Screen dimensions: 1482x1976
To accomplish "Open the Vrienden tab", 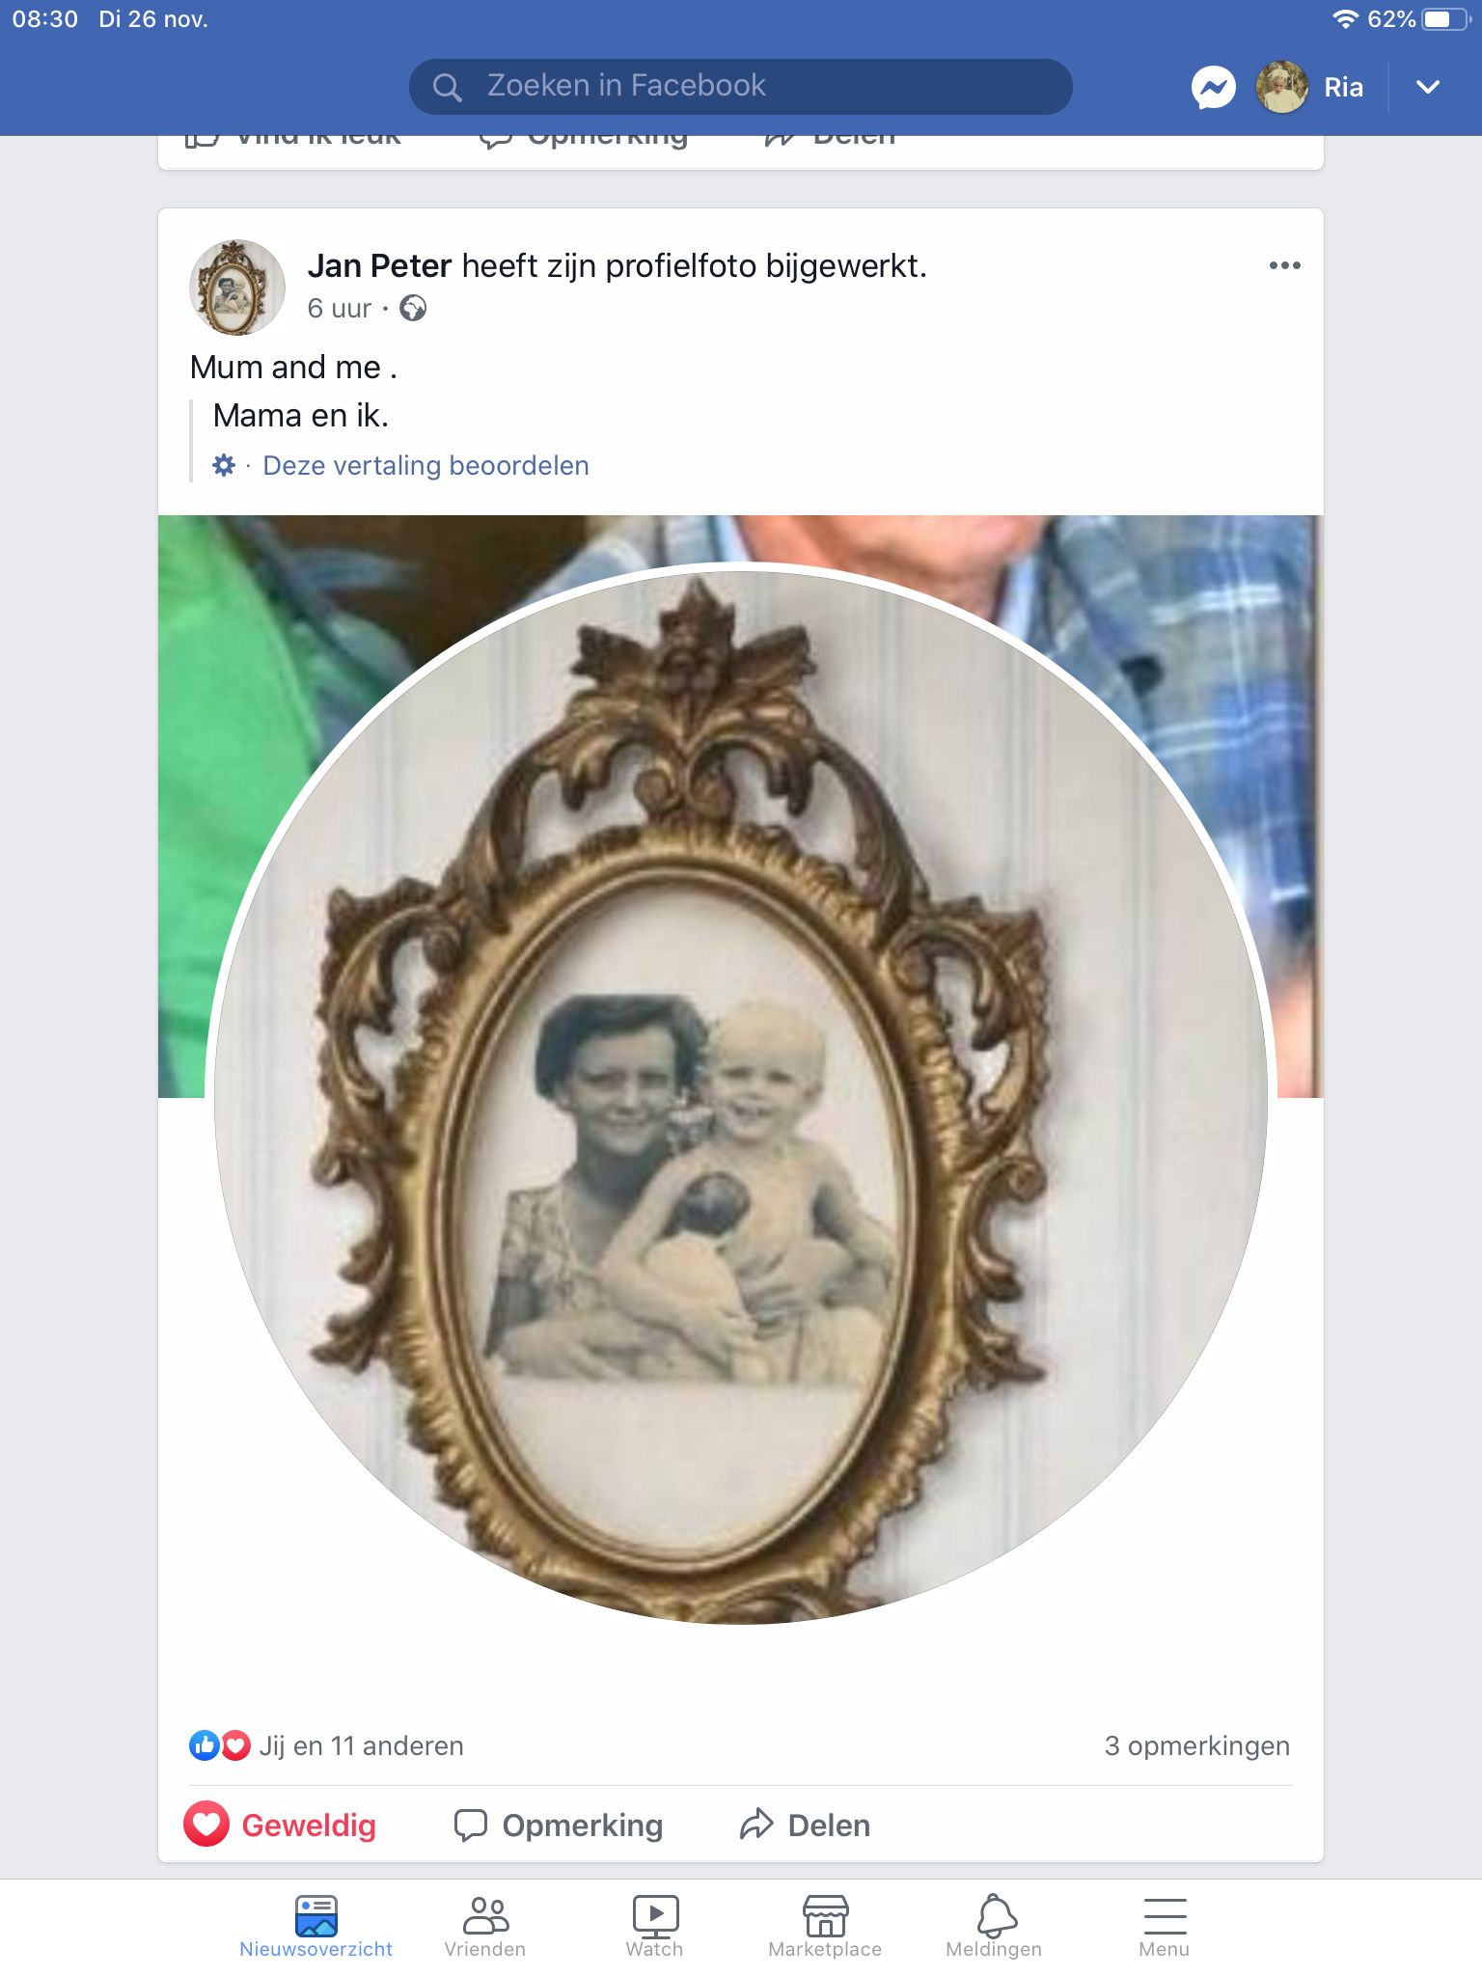I will [485, 1927].
